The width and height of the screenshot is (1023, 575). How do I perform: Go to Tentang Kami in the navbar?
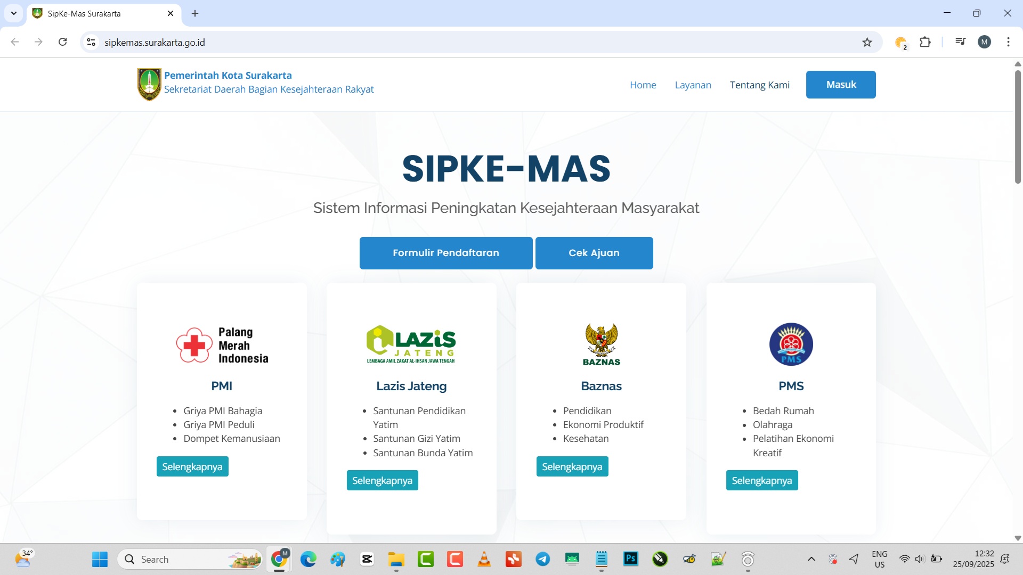pyautogui.click(x=759, y=85)
